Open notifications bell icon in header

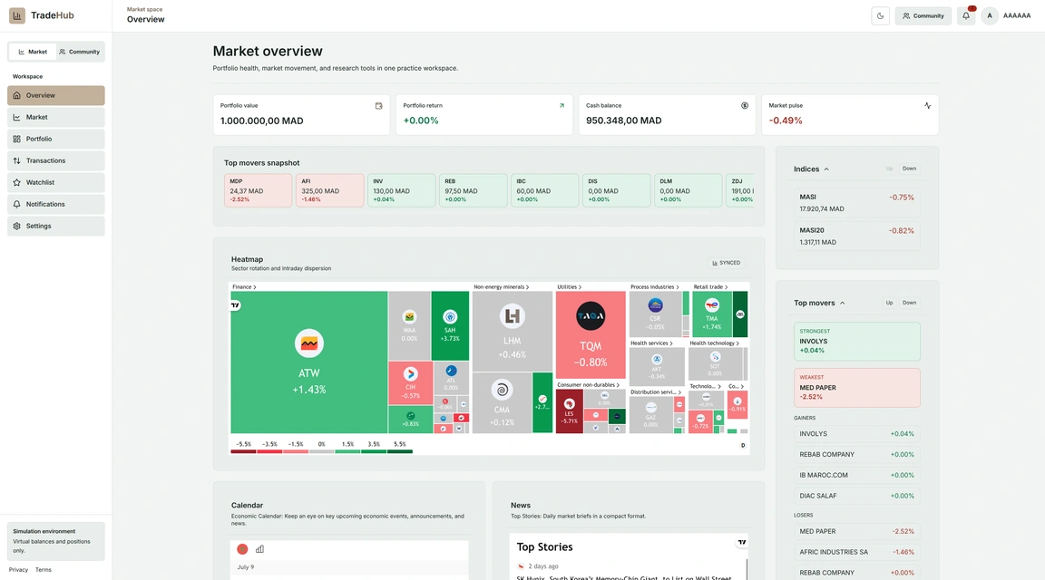[966, 16]
